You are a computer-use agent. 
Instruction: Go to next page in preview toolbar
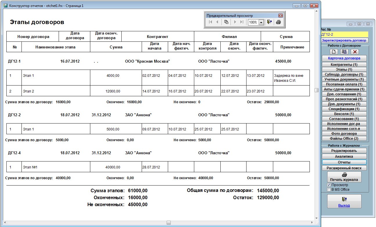pos(235,22)
